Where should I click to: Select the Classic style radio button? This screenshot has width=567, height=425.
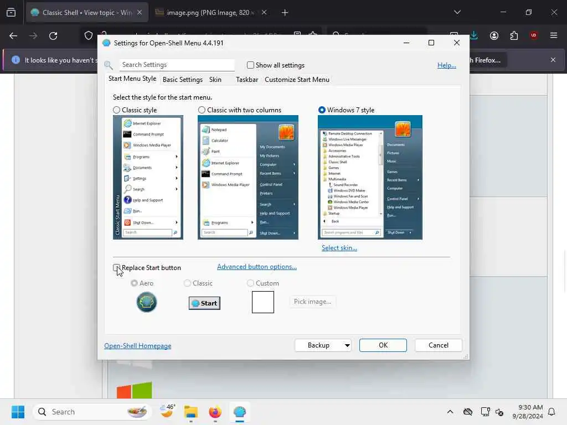pyautogui.click(x=116, y=110)
